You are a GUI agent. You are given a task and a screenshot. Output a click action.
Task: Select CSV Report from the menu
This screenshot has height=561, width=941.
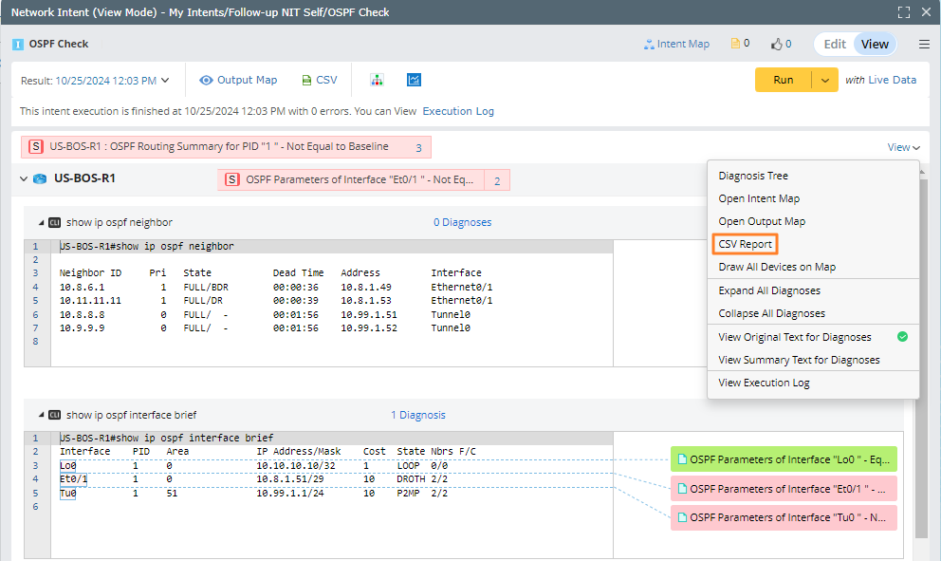coord(745,244)
